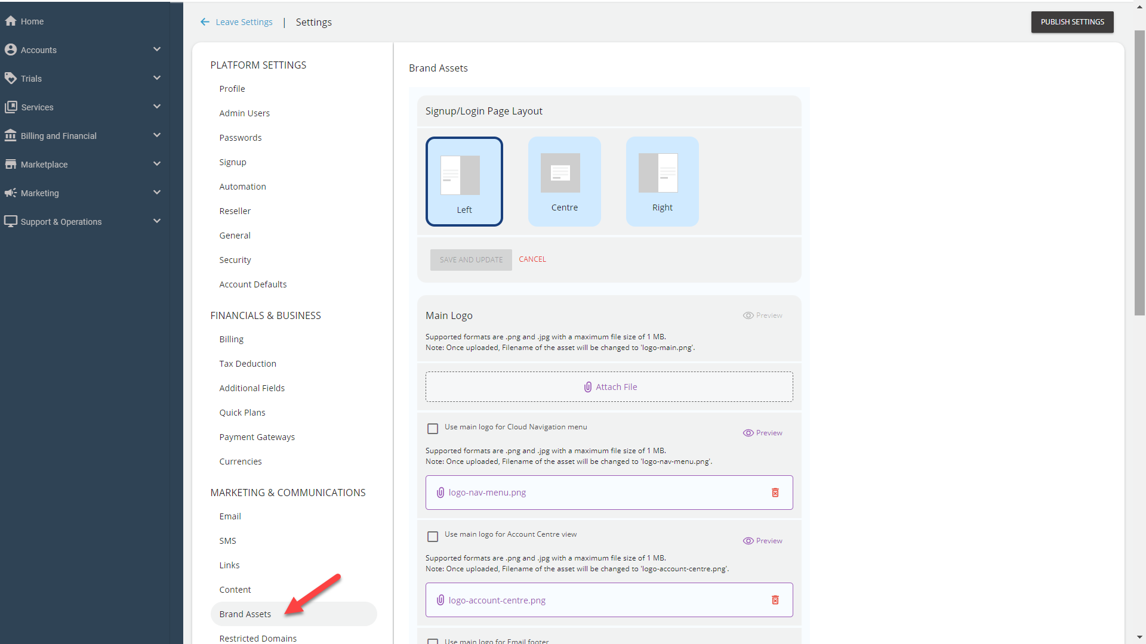The image size is (1146, 644).
Task: Click the page vertical scrollbar
Action: [1139, 173]
